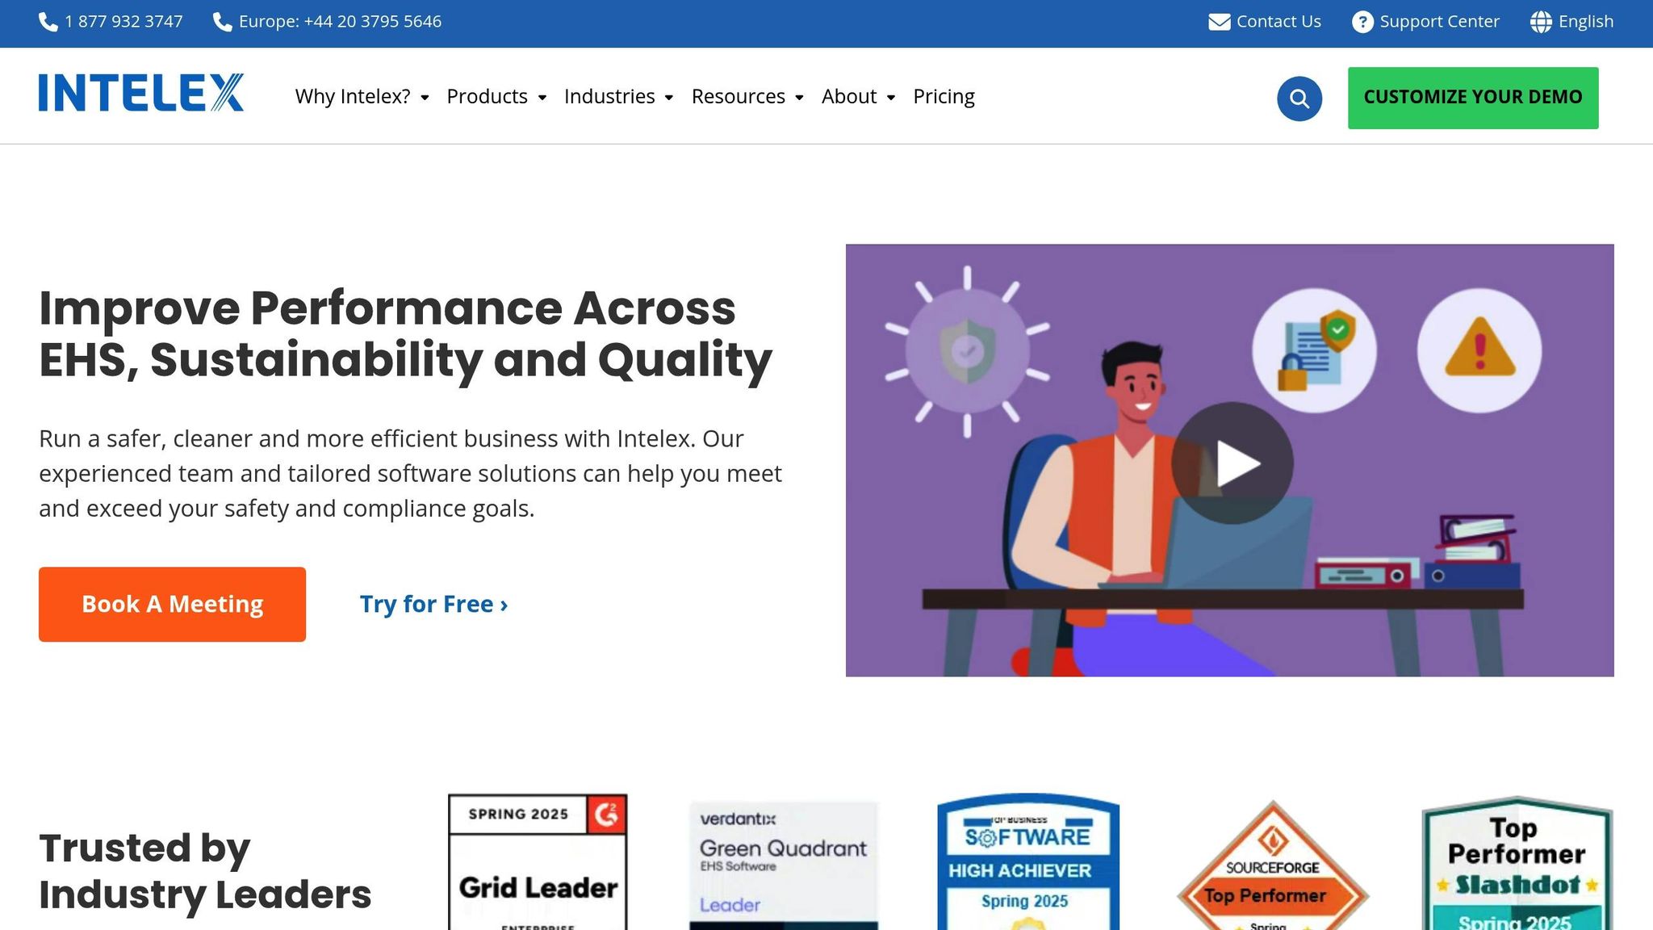
Task: Follow the Try for Free link
Action: [x=434, y=605]
